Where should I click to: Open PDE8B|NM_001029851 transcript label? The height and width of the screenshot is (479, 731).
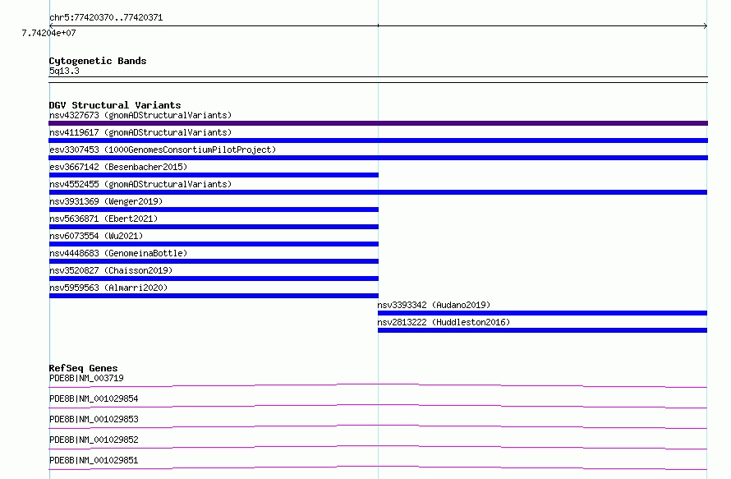[94, 460]
